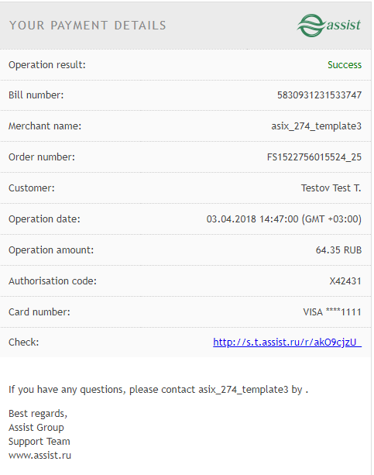Click the VISA ****1111 card number
Screen dimensions: 374x475
(x=332, y=312)
